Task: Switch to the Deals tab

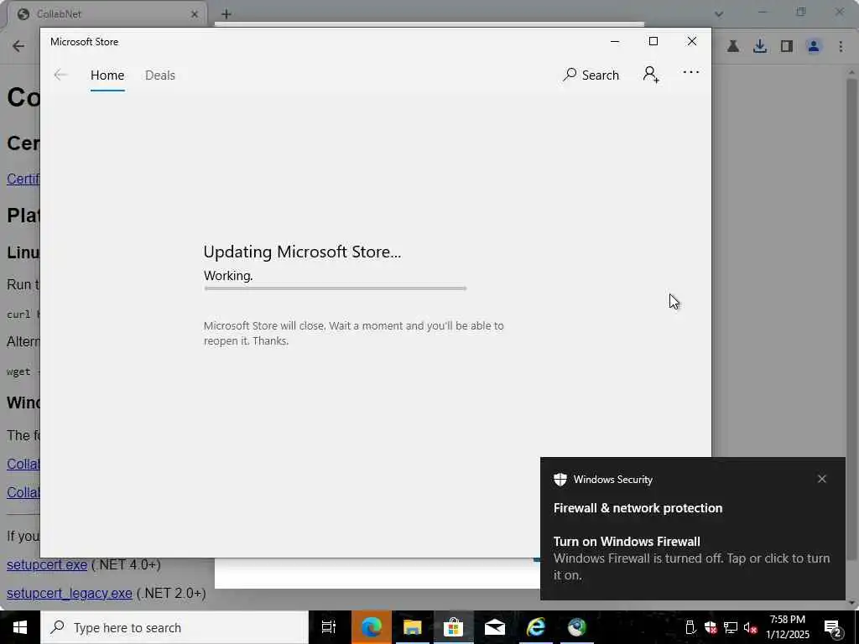Action: click(160, 75)
